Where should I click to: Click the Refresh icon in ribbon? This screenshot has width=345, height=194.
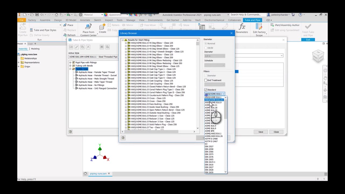click(x=70, y=35)
